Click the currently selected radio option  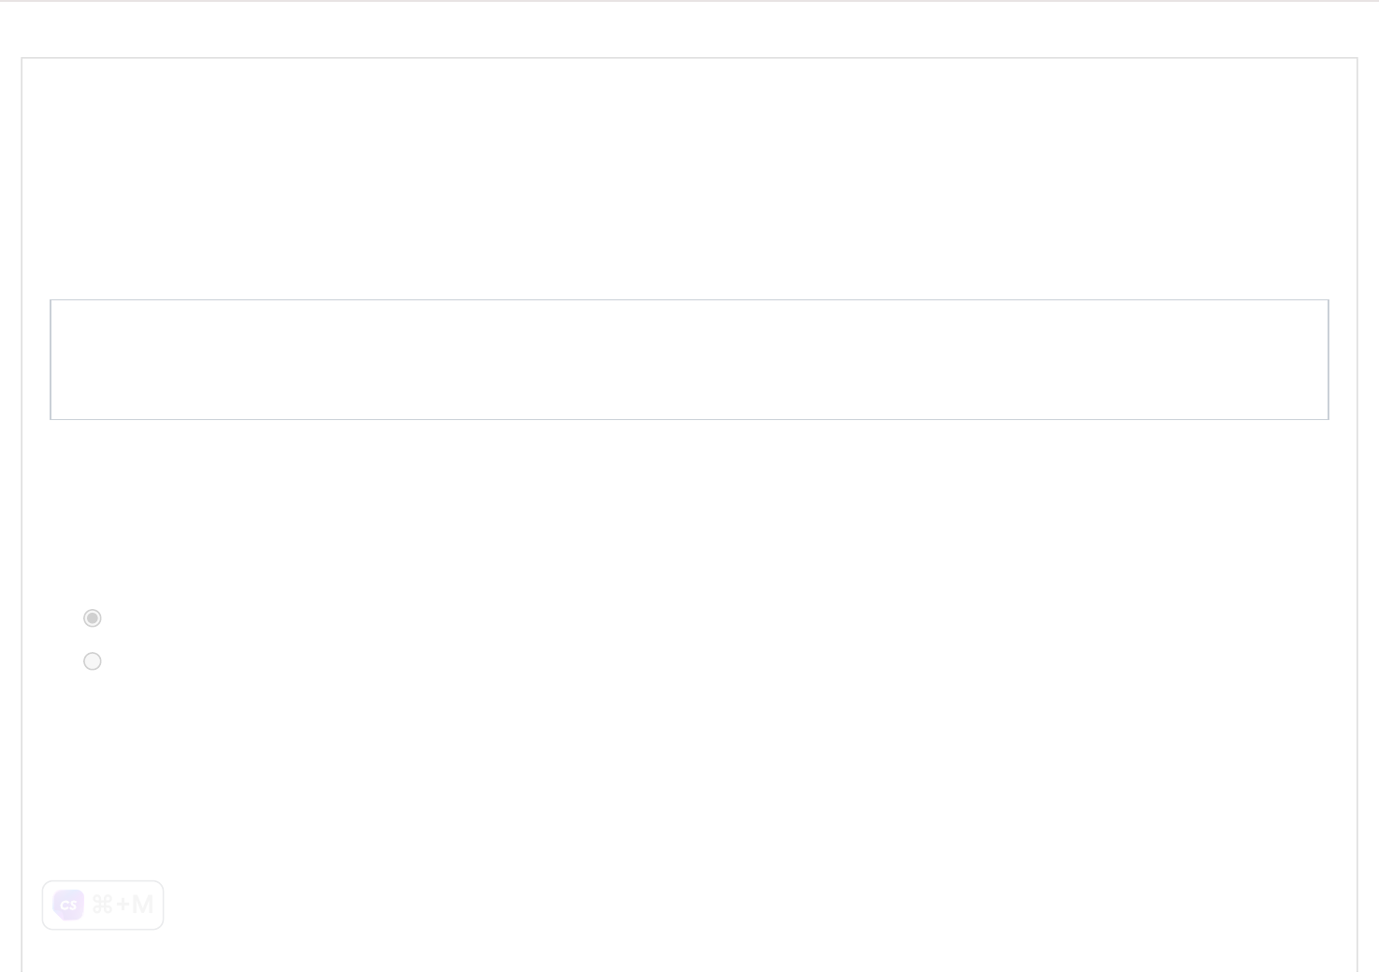[93, 618]
